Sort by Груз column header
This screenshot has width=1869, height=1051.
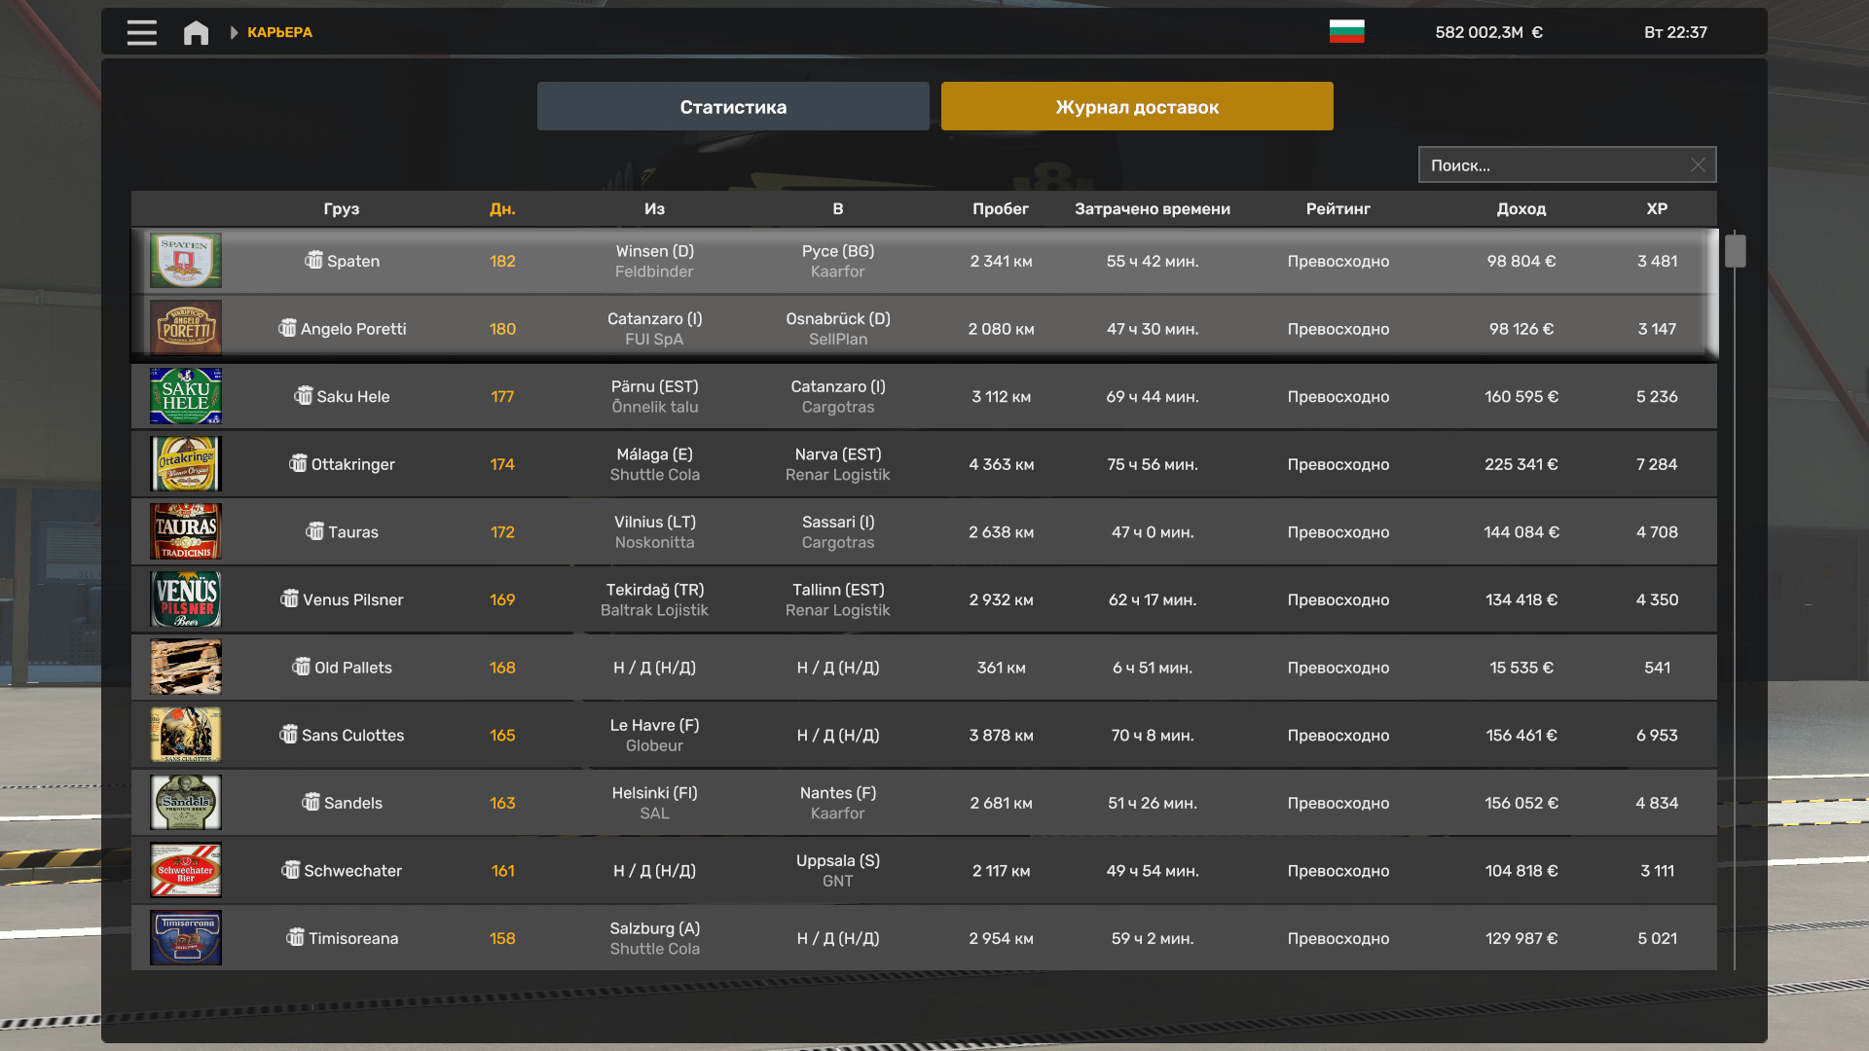pyautogui.click(x=342, y=209)
